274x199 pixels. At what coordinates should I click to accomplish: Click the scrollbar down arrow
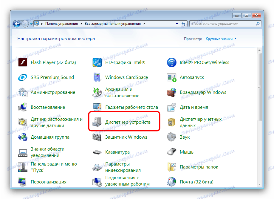[259, 184]
